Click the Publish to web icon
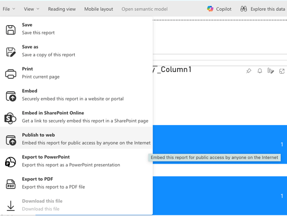This screenshot has width=287, height=216. tap(11, 140)
